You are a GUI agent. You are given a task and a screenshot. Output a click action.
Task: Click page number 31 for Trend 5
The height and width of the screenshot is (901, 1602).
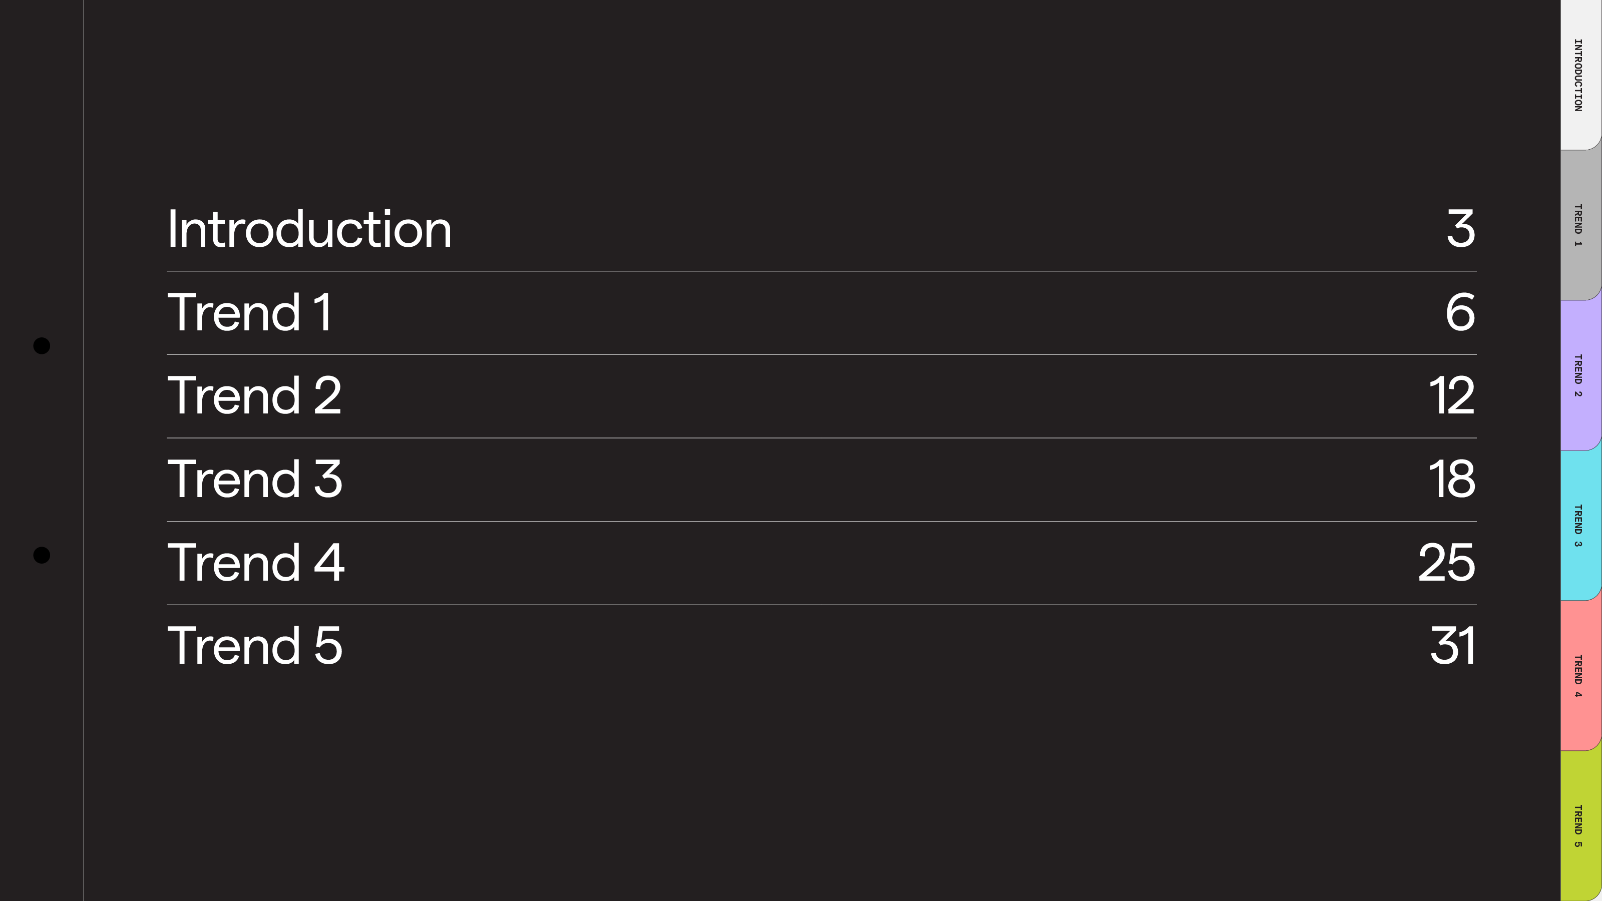tap(1452, 645)
